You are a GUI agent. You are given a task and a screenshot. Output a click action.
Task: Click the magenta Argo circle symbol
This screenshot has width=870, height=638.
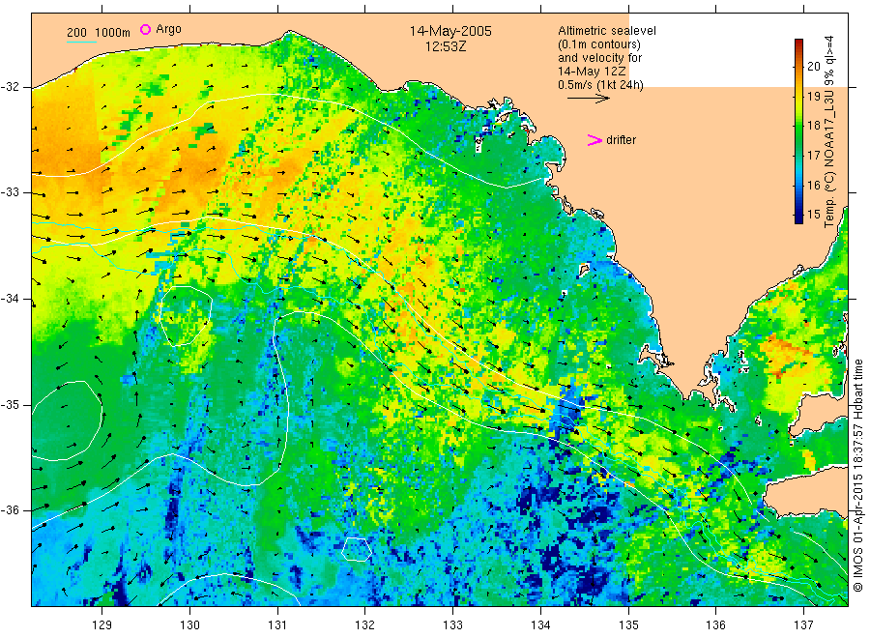pos(145,29)
